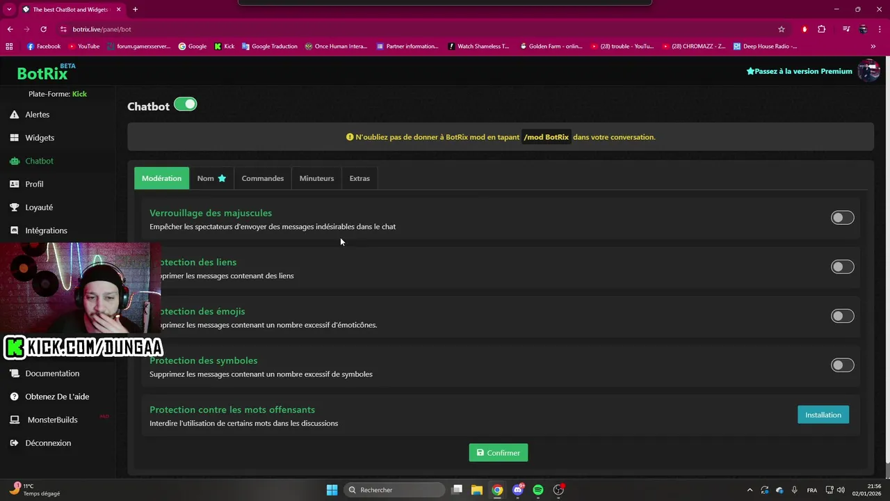This screenshot has width=890, height=501.
Task: Open the Partner information bookmark
Action: (407, 47)
